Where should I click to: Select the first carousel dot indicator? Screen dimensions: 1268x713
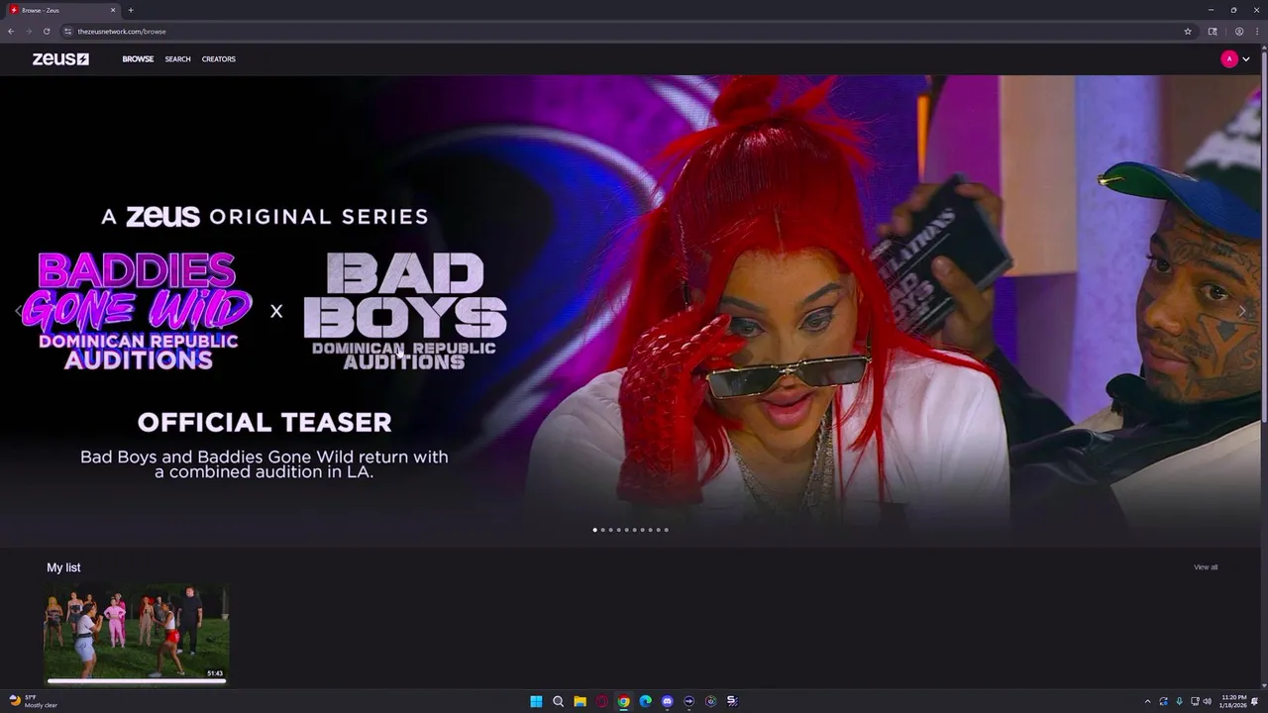[x=594, y=530]
